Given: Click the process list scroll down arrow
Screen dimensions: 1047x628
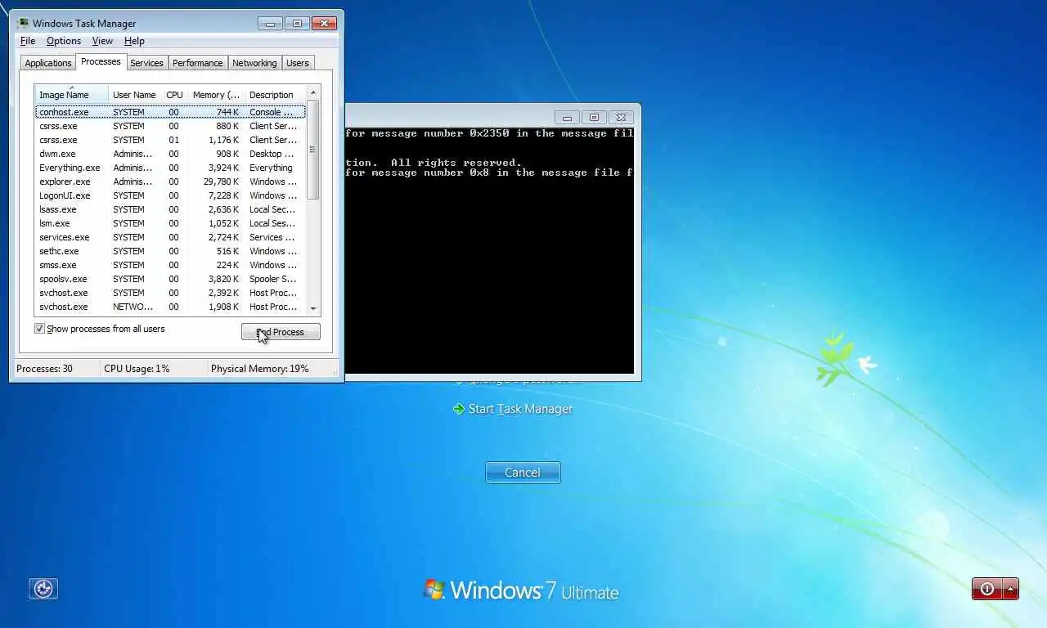Looking at the screenshot, I should 313,308.
